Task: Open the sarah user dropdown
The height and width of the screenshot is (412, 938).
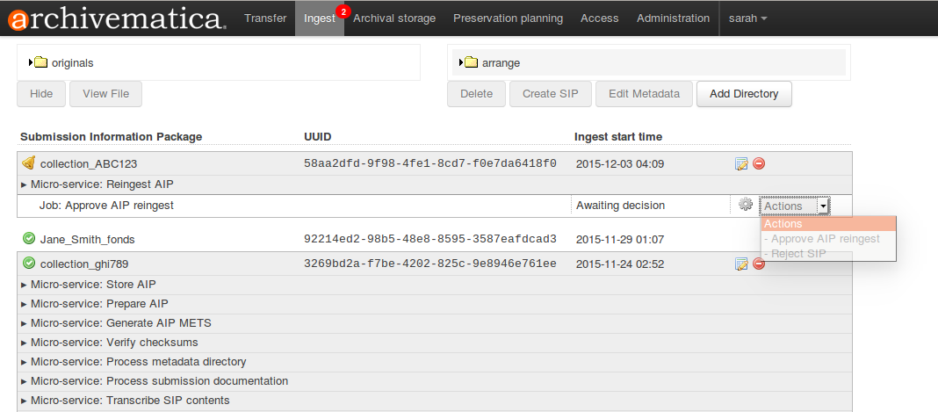Action: coord(747,18)
